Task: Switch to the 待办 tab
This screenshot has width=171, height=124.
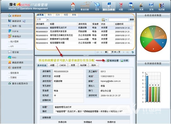Action: (49, 15)
